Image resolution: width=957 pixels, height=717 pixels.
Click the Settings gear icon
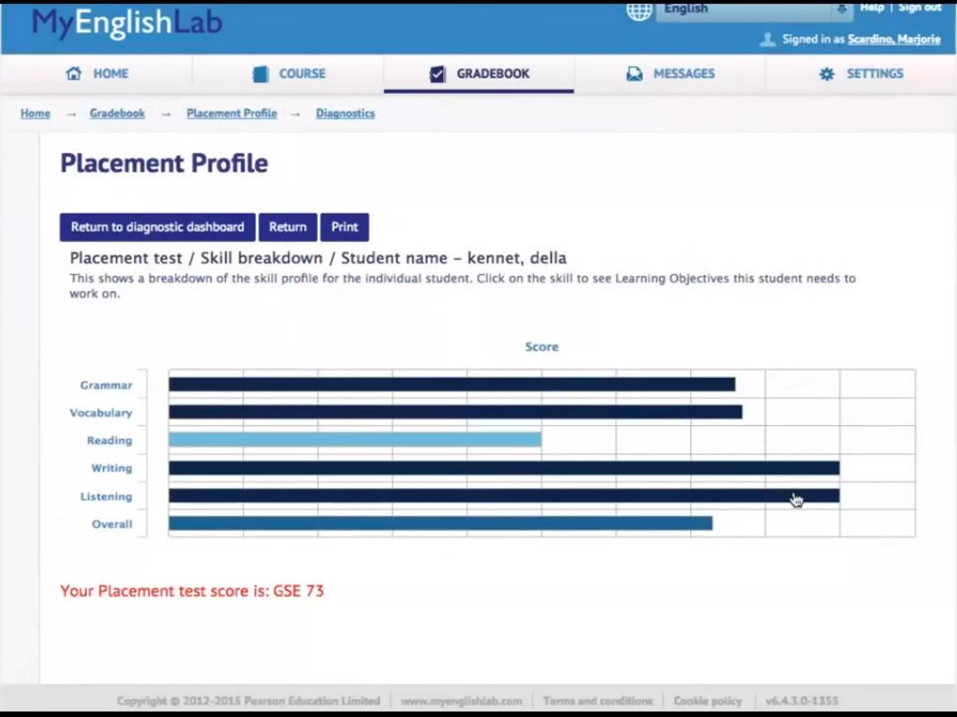point(827,74)
